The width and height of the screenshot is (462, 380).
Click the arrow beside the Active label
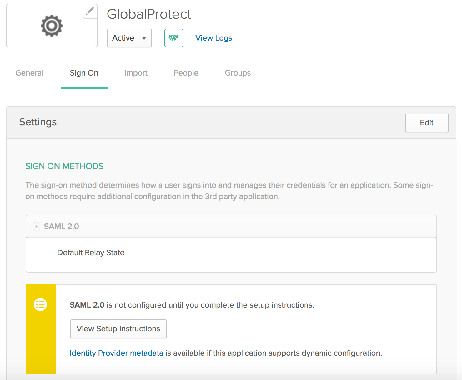144,38
